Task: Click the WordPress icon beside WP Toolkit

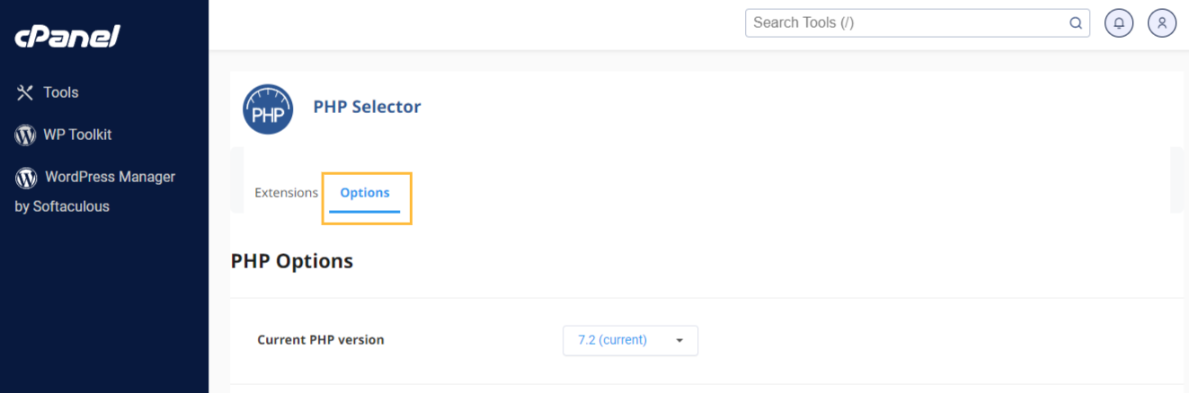Action: (x=25, y=135)
